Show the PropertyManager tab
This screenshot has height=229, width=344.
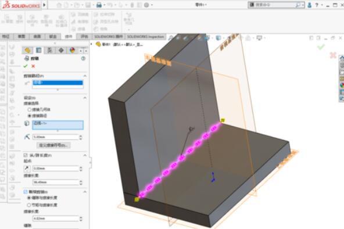coord(38,50)
